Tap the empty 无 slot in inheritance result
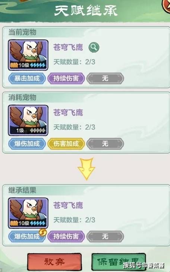 click(x=105, y=237)
